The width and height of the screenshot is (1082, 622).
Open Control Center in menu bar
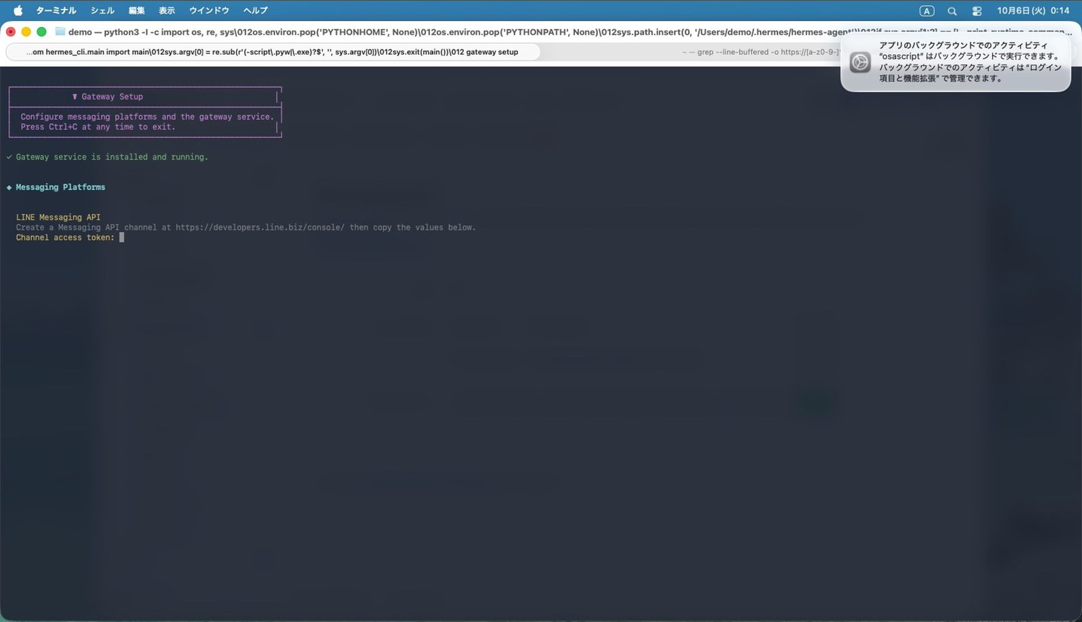point(977,11)
